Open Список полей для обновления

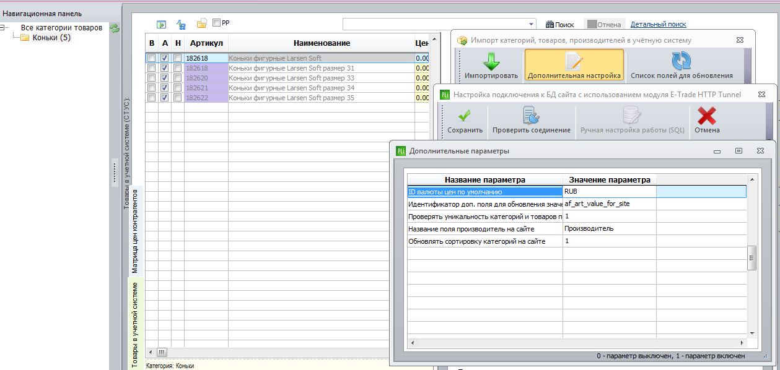pos(681,65)
